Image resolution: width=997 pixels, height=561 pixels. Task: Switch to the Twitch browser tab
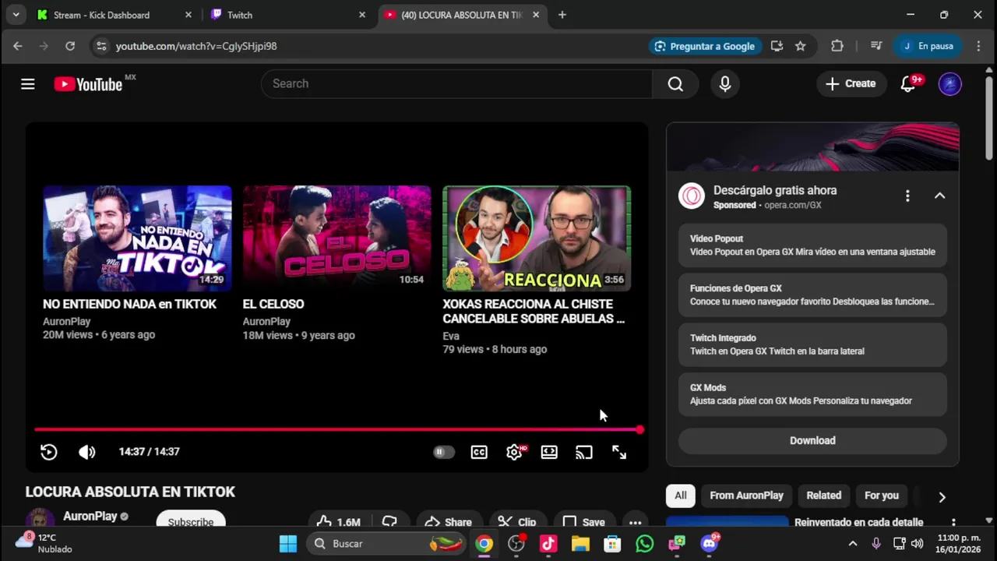tap(289, 15)
